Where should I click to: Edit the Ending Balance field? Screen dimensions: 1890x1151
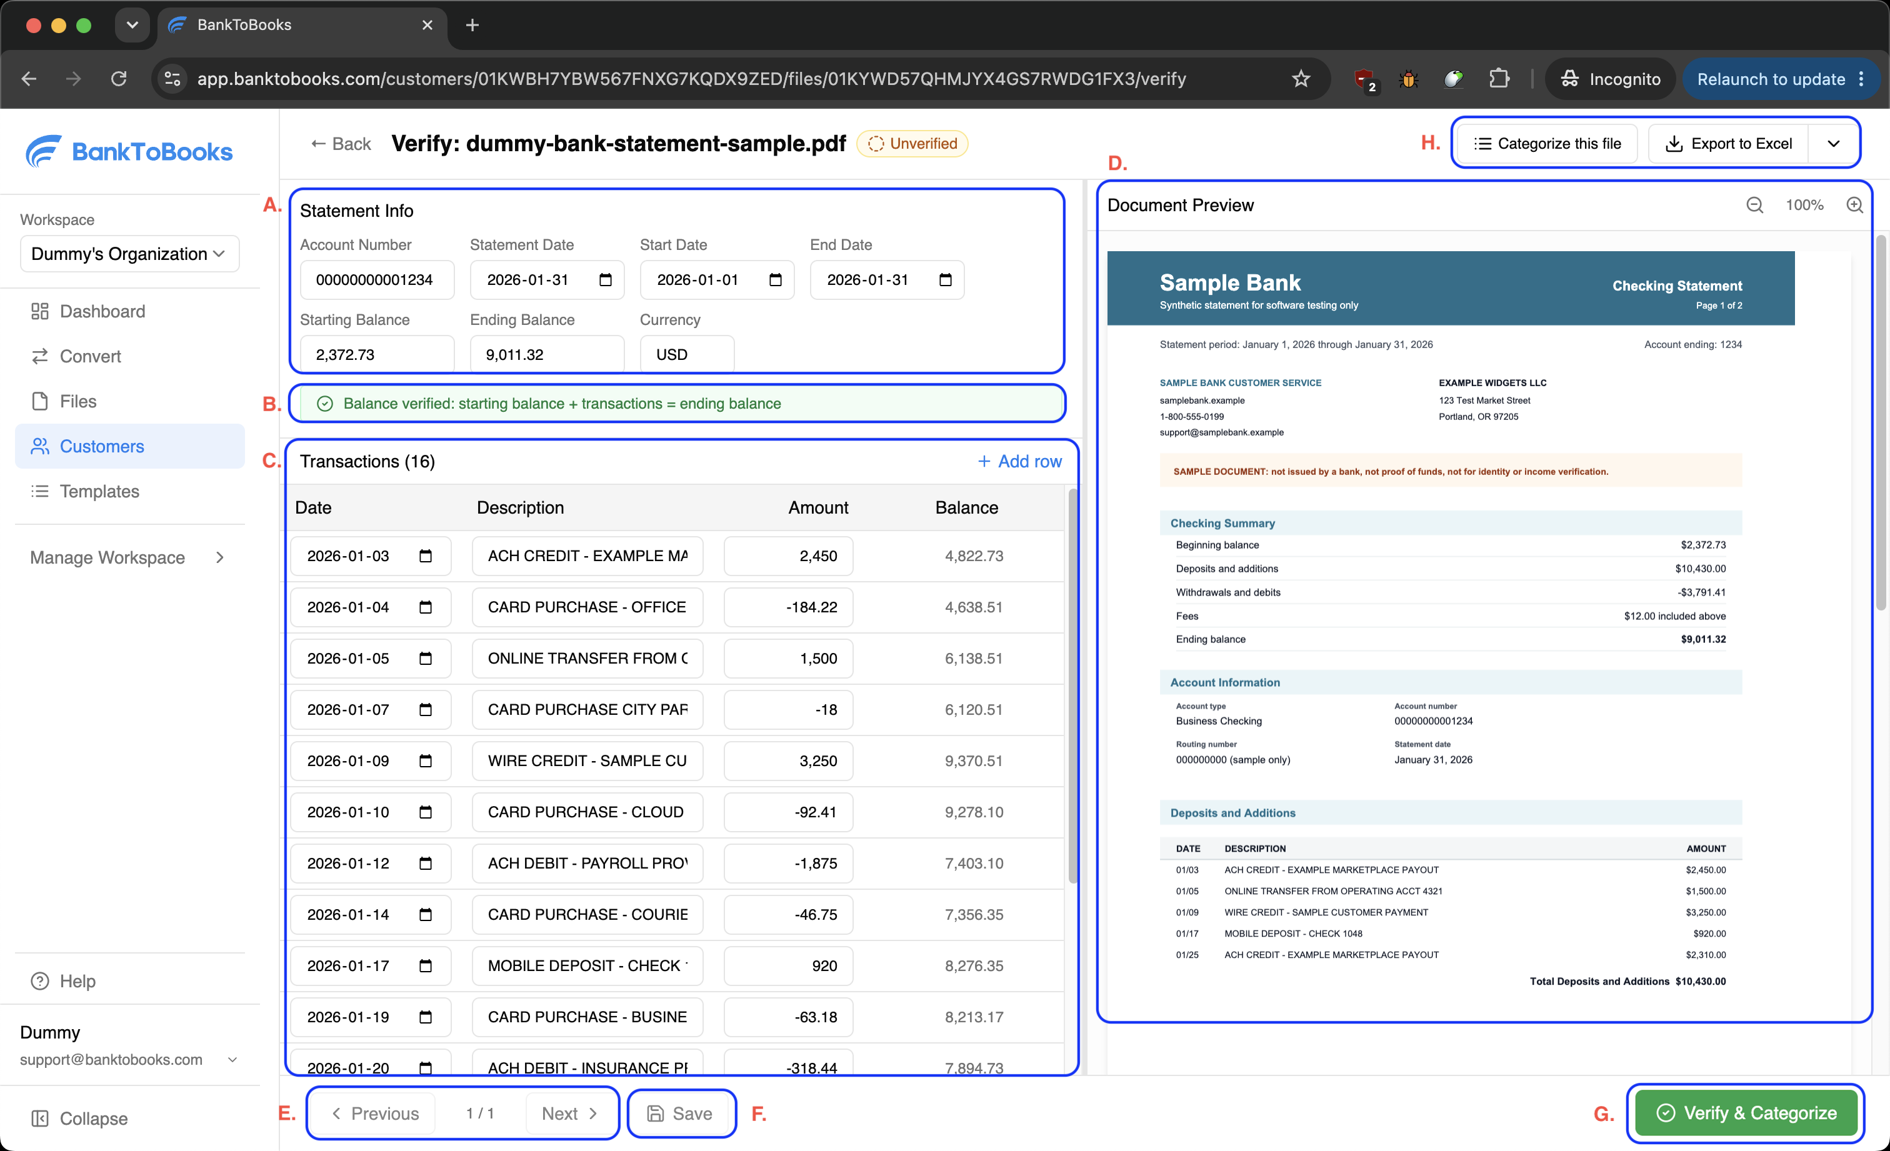547,354
